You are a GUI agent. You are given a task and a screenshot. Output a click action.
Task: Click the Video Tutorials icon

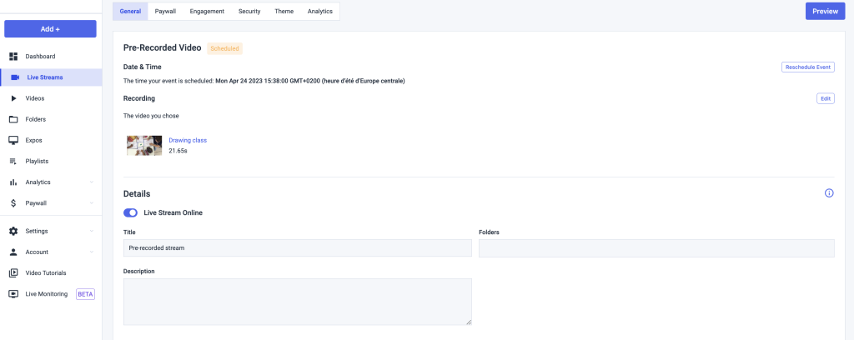[x=13, y=273]
